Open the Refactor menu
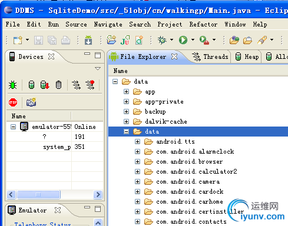 203,24
